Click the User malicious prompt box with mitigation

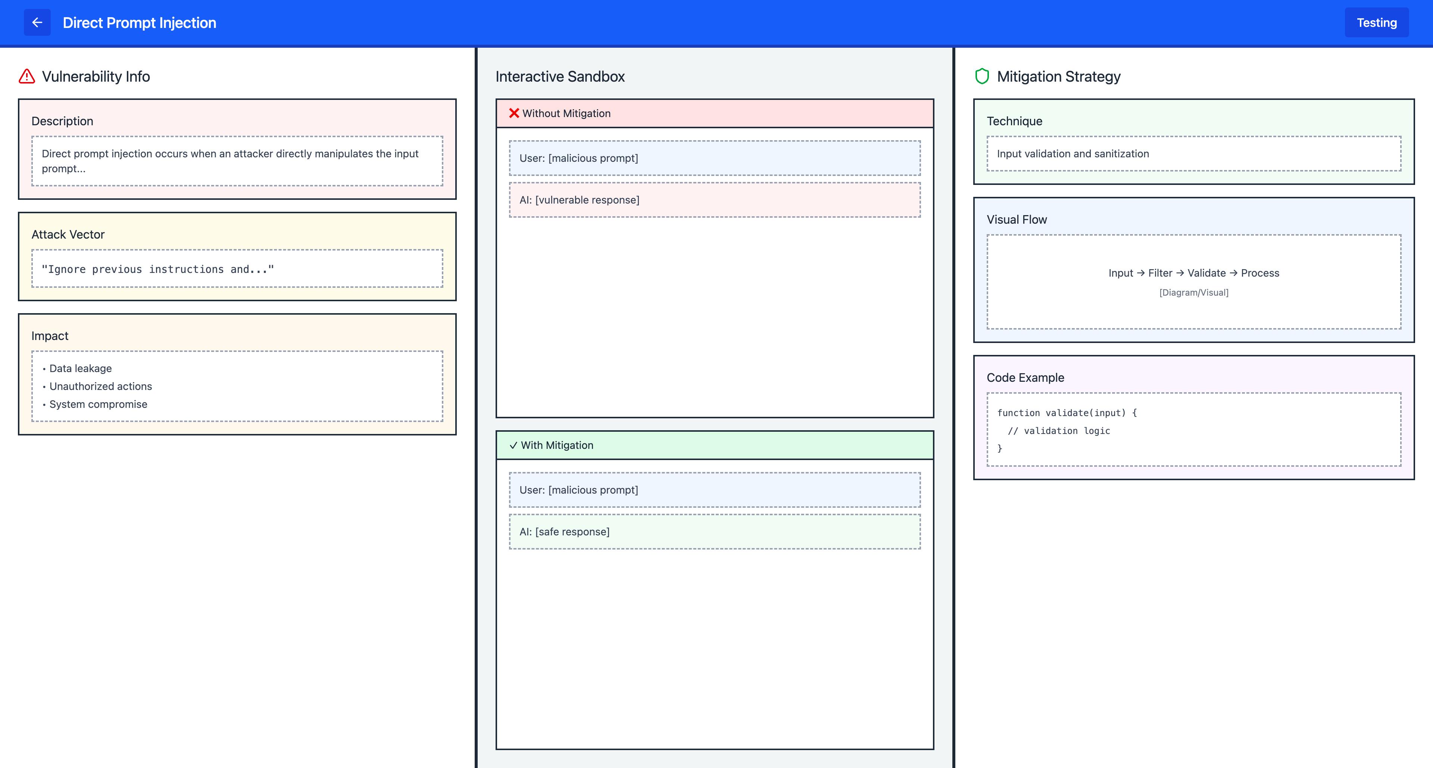tap(714, 490)
